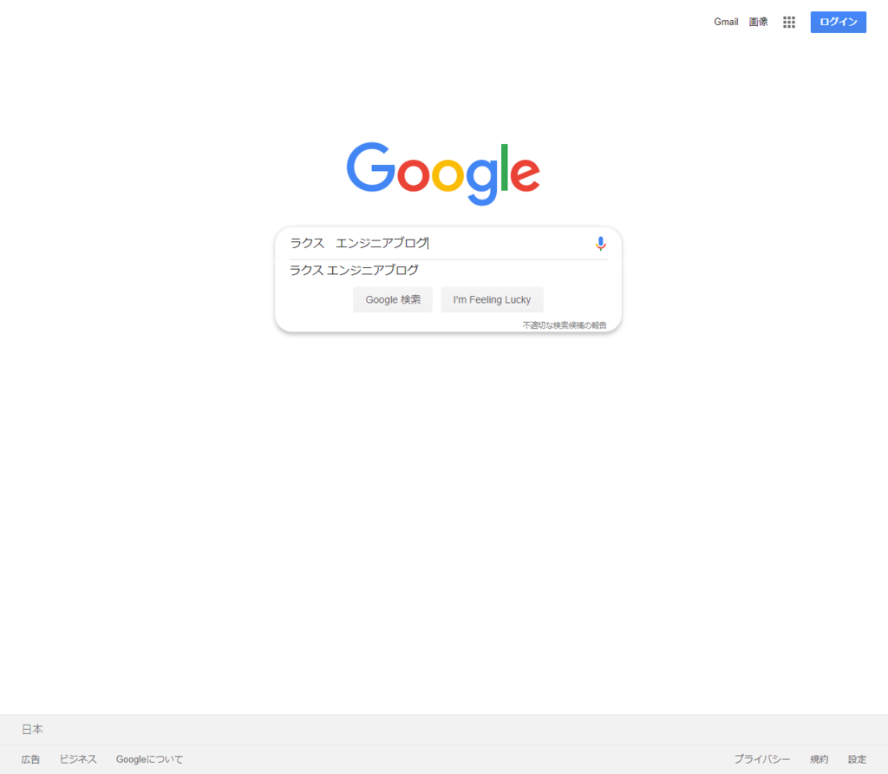Click the I'm Feeling Lucky button
This screenshot has height=774, width=888.
pos(492,299)
